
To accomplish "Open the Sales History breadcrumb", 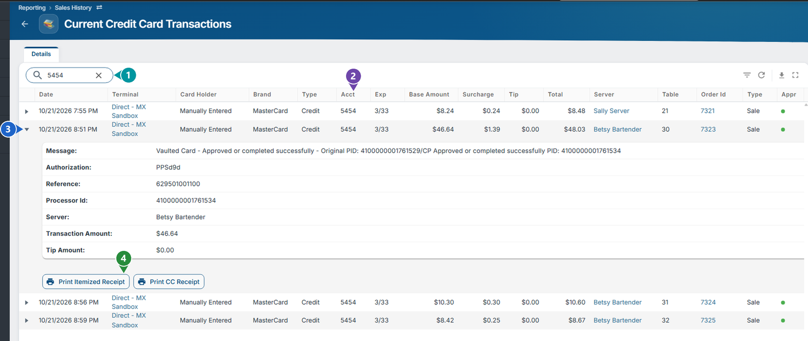I will click(73, 7).
